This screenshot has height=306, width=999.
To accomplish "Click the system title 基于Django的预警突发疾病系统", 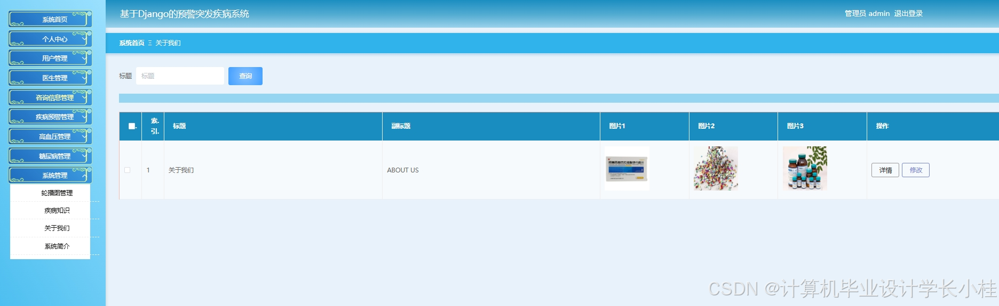I will tap(185, 14).
